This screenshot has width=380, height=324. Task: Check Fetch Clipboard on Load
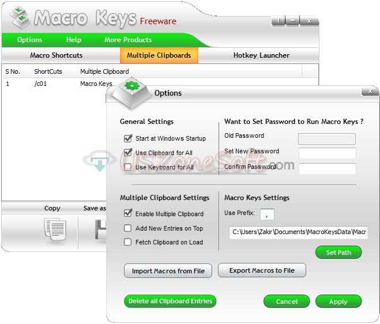tap(127, 242)
